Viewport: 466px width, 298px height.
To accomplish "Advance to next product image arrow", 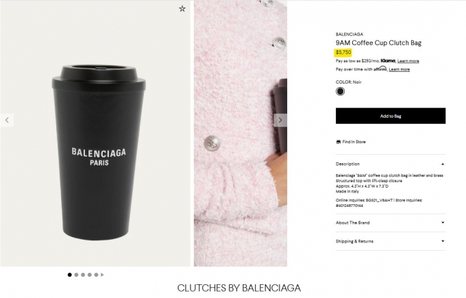I will pyautogui.click(x=280, y=121).
